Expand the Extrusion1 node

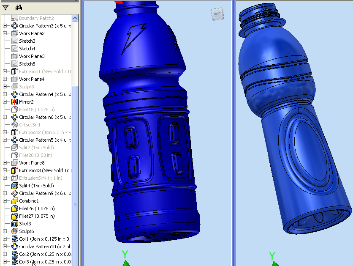pyautogui.click(x=5, y=71)
